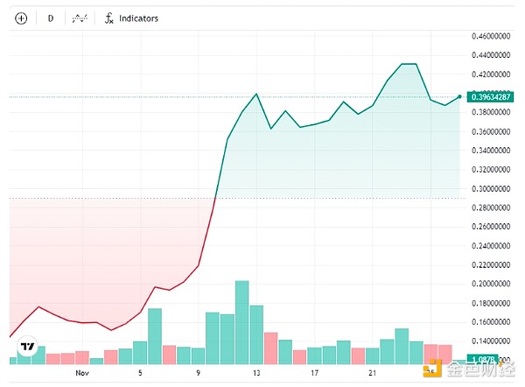Click the 0.14000000 price axis label
This screenshot has width=525, height=387.
pos(491,341)
